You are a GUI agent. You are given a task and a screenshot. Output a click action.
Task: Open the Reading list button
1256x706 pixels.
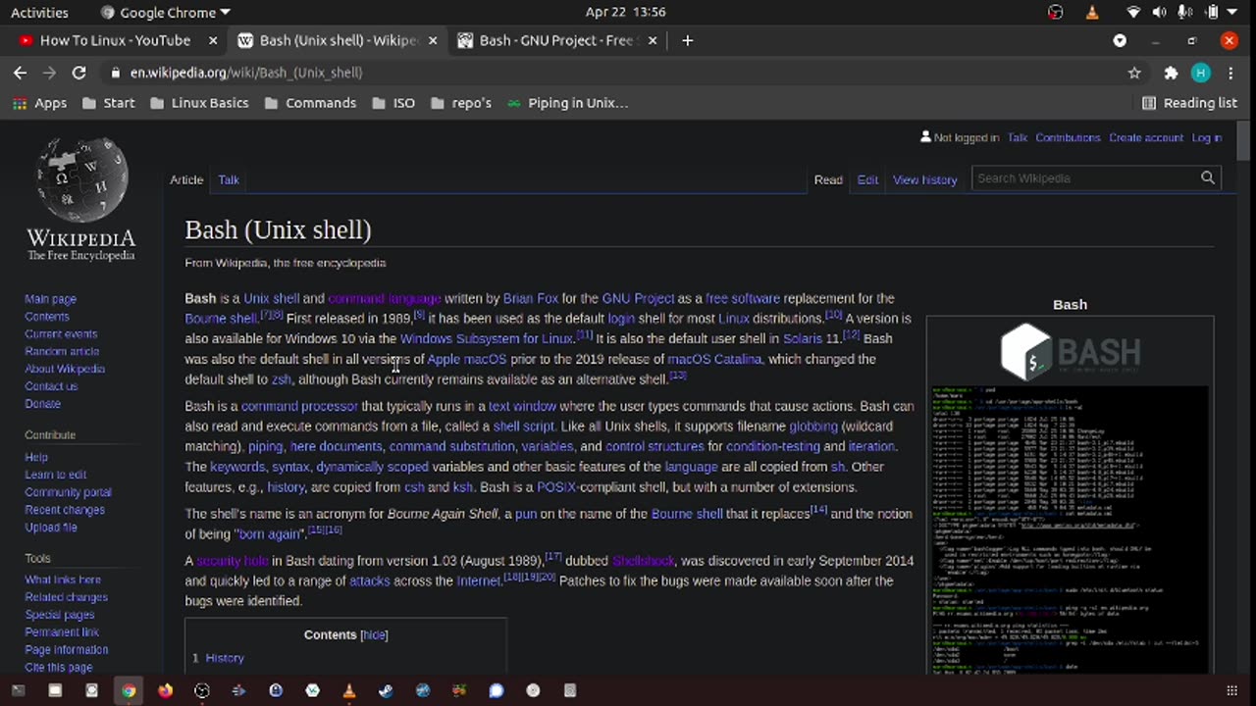pyautogui.click(x=1189, y=103)
